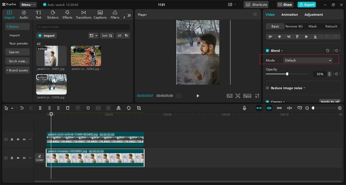Click the Opacity slider handle

tap(287, 74)
